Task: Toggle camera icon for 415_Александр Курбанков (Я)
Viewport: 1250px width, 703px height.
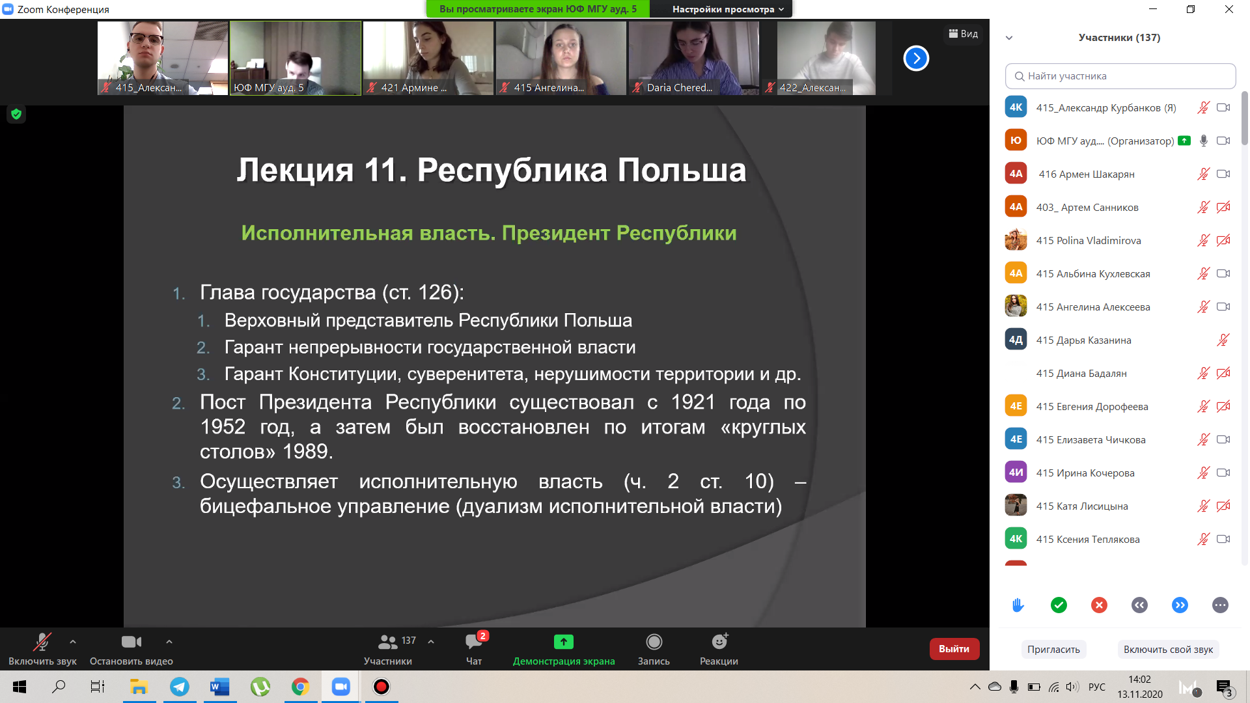Action: tap(1223, 107)
